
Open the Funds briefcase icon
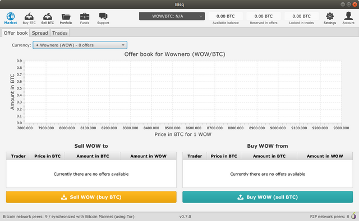(85, 16)
